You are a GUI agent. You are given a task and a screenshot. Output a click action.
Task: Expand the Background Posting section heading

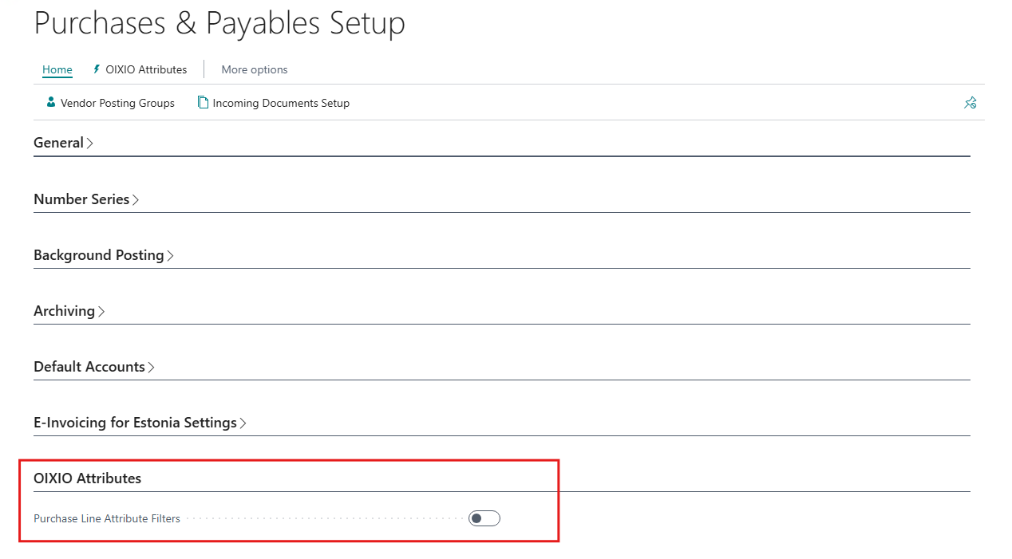click(x=99, y=255)
